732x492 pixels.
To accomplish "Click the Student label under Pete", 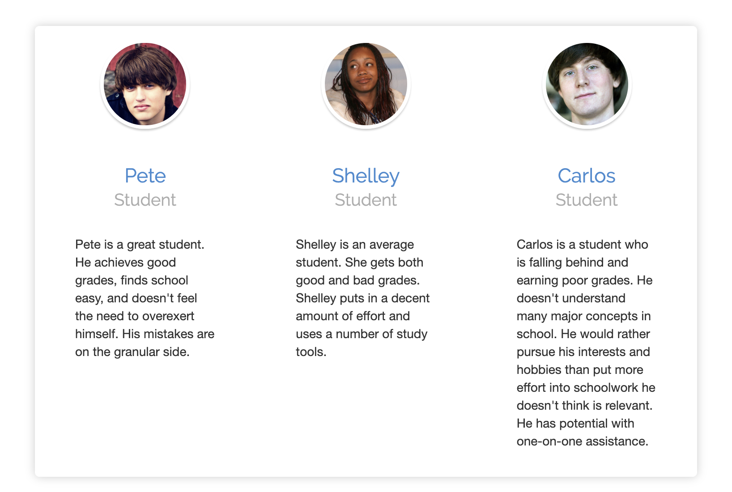I will [145, 200].
